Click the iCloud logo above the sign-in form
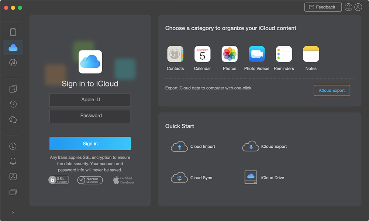The width and height of the screenshot is (369, 221). point(90,62)
